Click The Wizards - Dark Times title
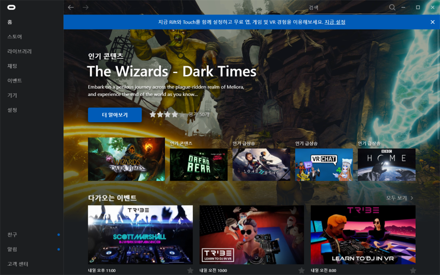The height and width of the screenshot is (275, 440). click(x=172, y=71)
